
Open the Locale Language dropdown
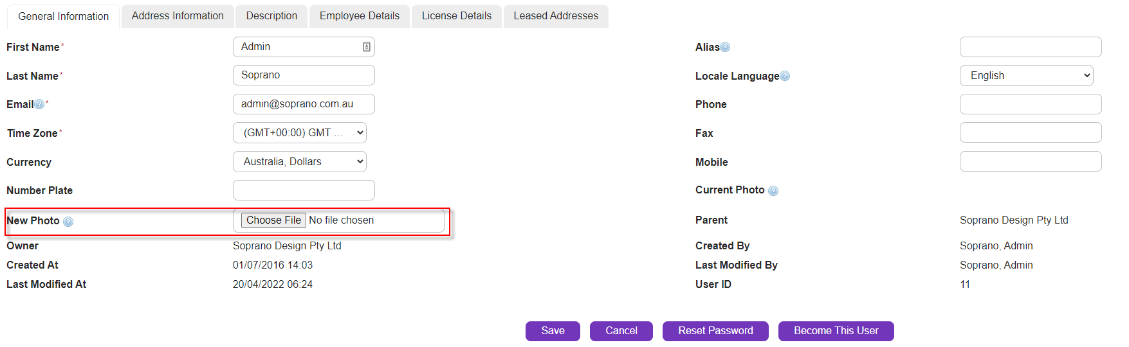(1026, 76)
